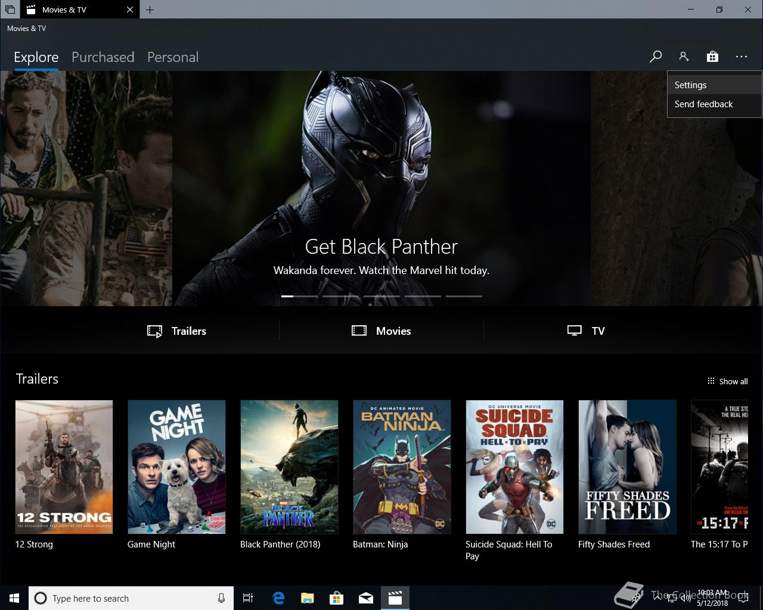Open The 15:17 To Paris poster
This screenshot has width=763, height=610.
pyautogui.click(x=719, y=467)
